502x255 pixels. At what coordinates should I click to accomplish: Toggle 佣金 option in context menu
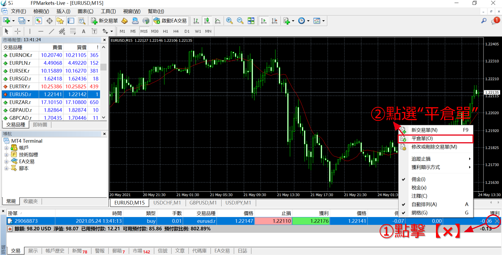418,179
